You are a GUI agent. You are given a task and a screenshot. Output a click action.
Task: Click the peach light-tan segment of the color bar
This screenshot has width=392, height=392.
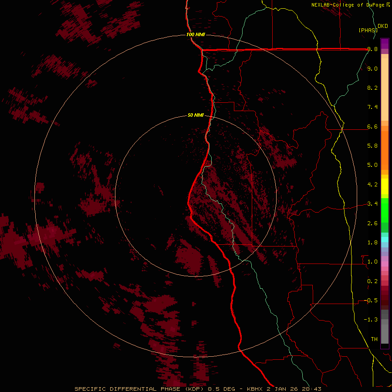[x=385, y=89]
